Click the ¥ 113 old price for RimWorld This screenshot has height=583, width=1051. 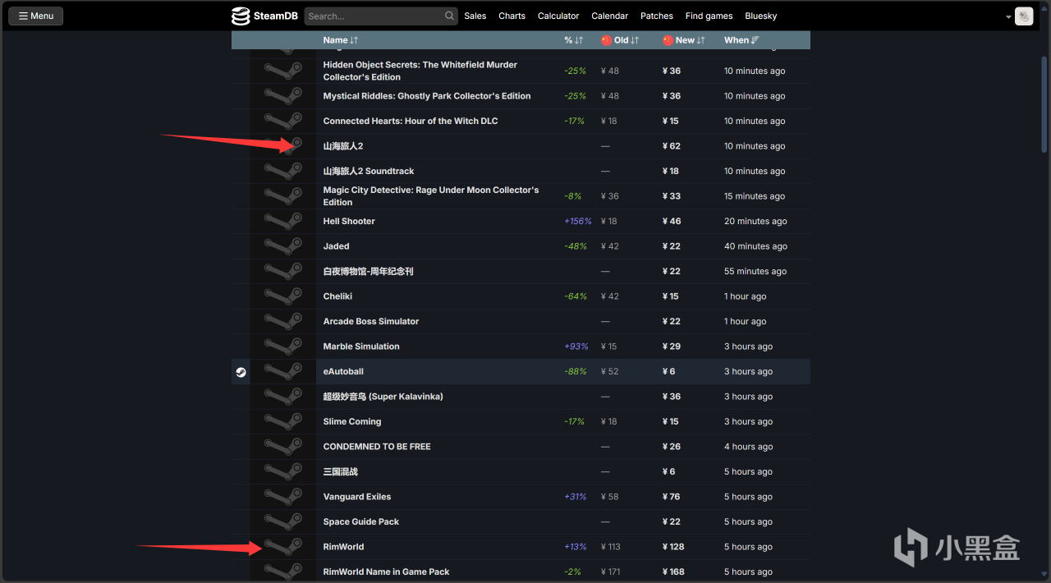(x=613, y=547)
